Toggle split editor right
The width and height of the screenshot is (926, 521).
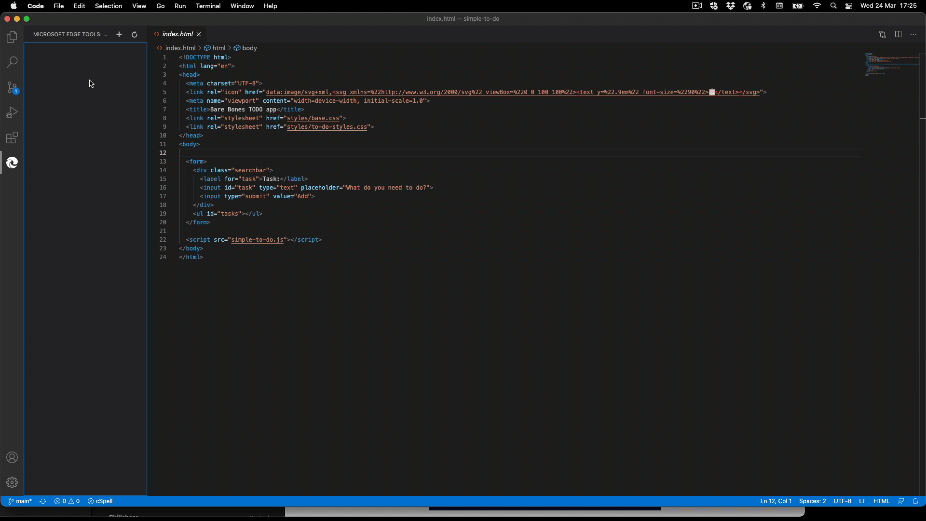(898, 34)
